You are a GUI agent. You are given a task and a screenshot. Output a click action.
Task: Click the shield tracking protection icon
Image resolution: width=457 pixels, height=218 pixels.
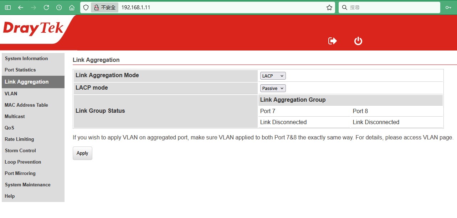[x=86, y=7]
